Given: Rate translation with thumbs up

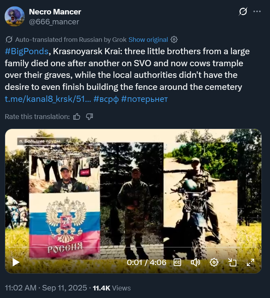Looking at the screenshot, I should [x=77, y=117].
